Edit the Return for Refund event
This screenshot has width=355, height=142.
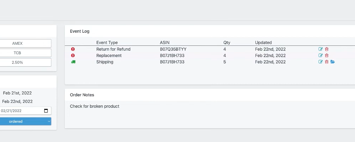click(321, 49)
